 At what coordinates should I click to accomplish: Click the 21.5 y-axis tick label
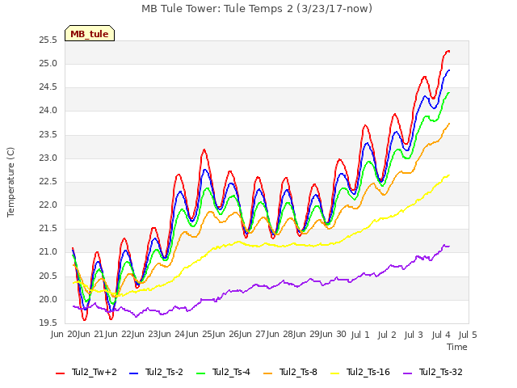[48, 229]
